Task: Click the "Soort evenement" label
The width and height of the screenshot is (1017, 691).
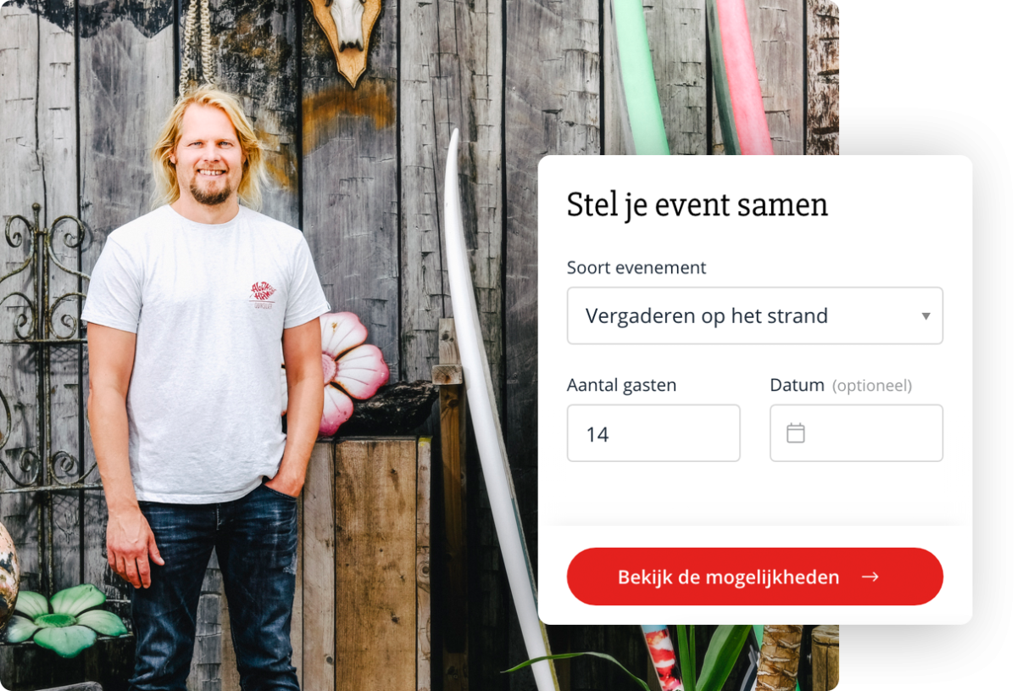Action: [636, 268]
